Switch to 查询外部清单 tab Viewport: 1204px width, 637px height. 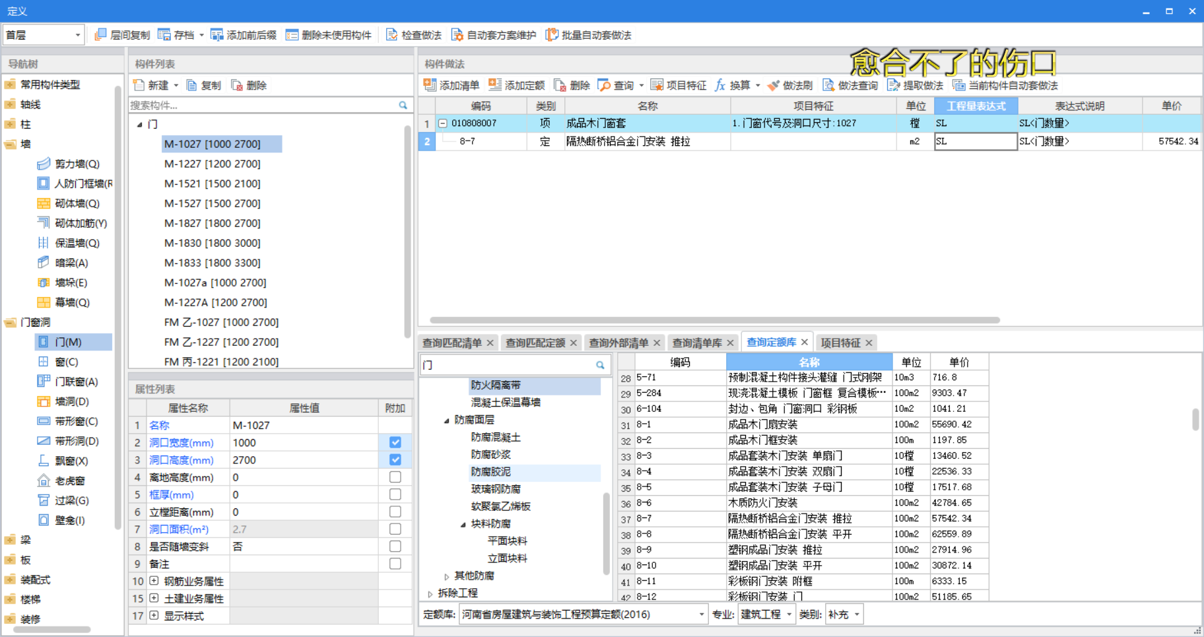(x=619, y=343)
